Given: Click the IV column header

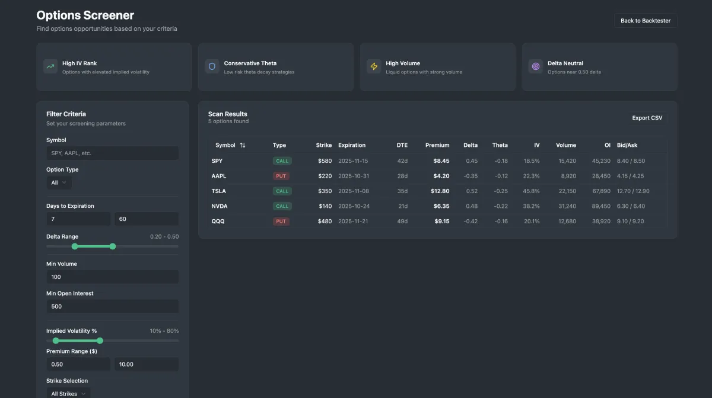Looking at the screenshot, I should (537, 145).
